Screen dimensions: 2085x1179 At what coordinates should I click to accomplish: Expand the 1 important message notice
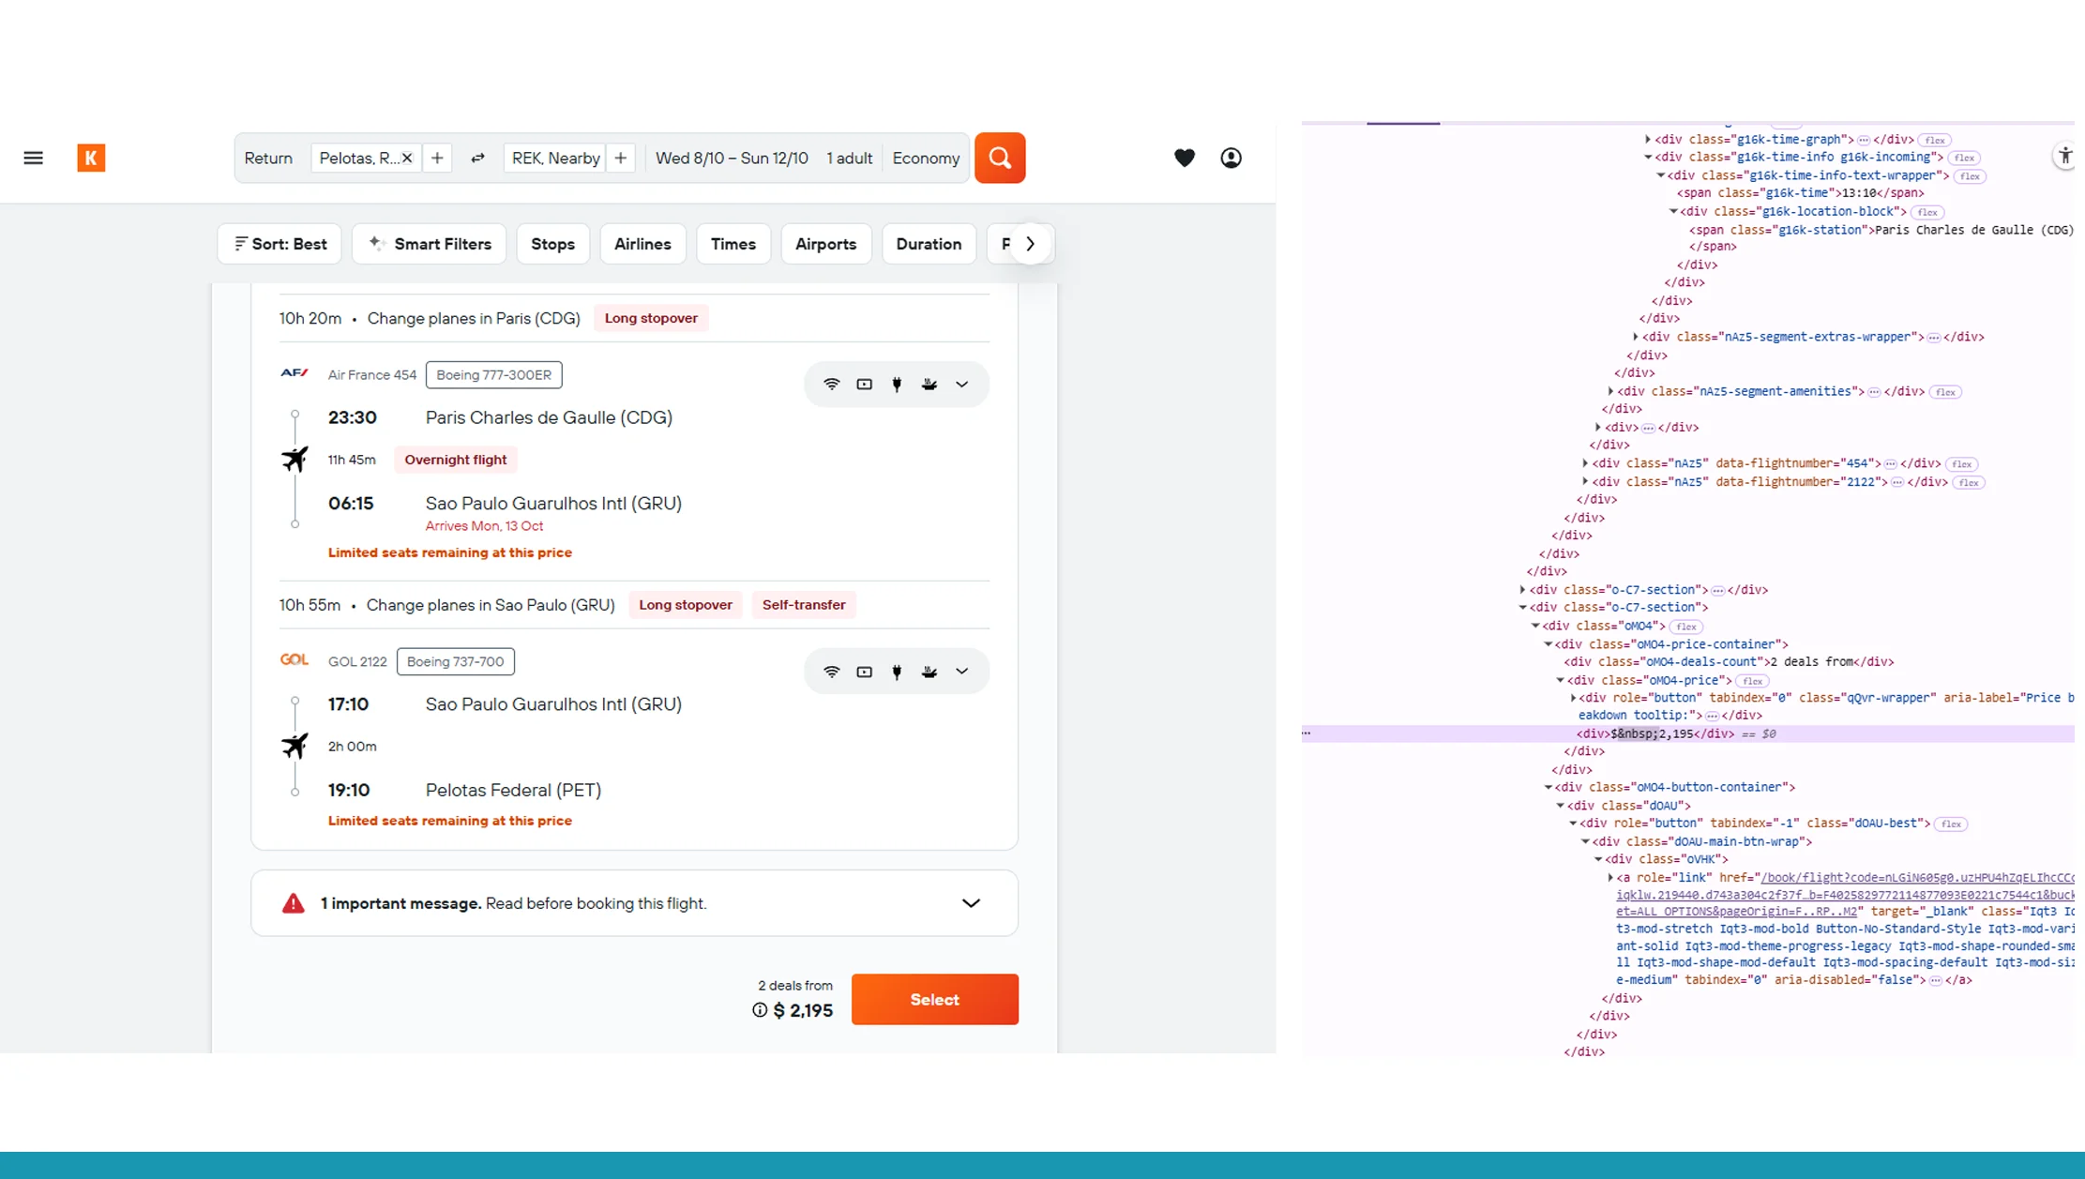972,902
